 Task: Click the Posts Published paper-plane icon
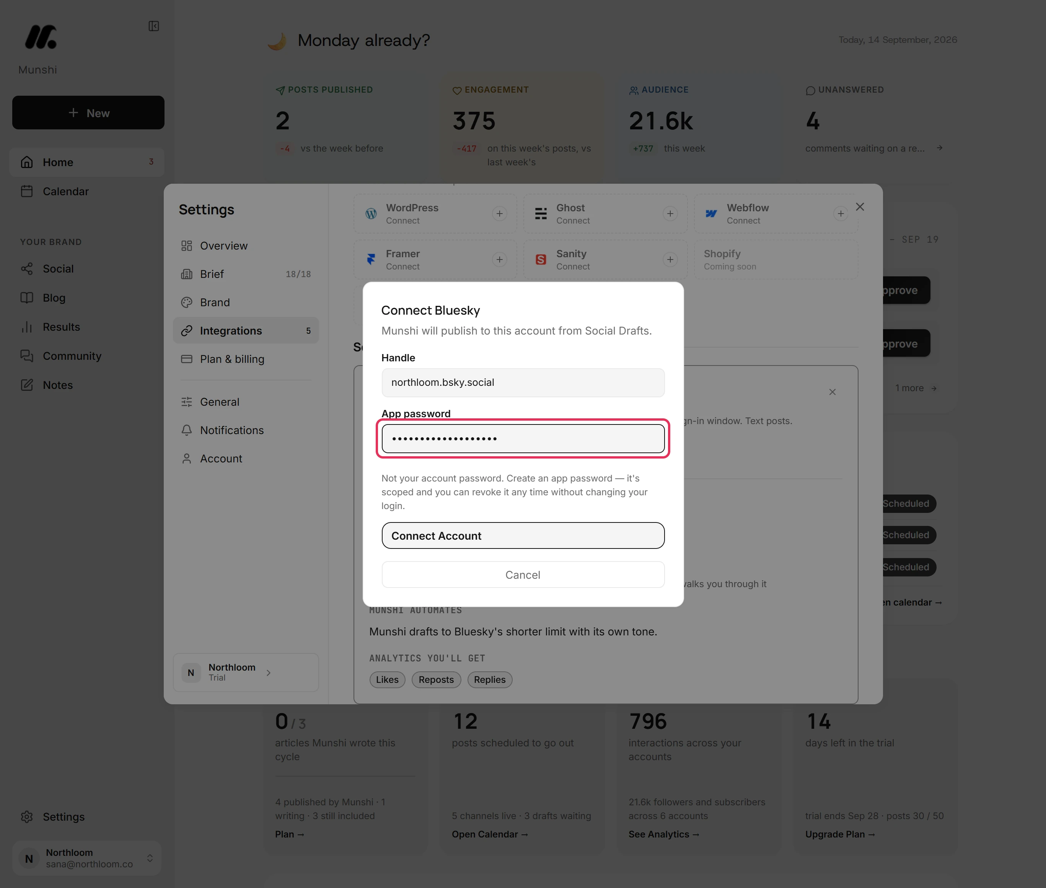click(x=280, y=90)
